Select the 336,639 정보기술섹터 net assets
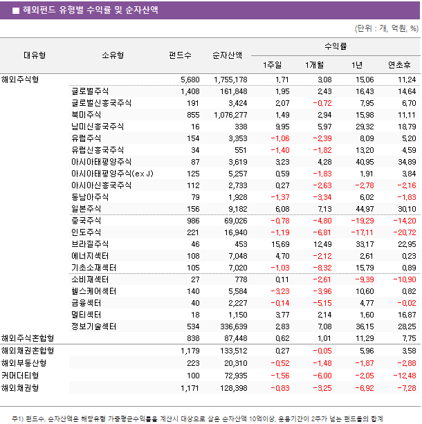 pos(234,326)
